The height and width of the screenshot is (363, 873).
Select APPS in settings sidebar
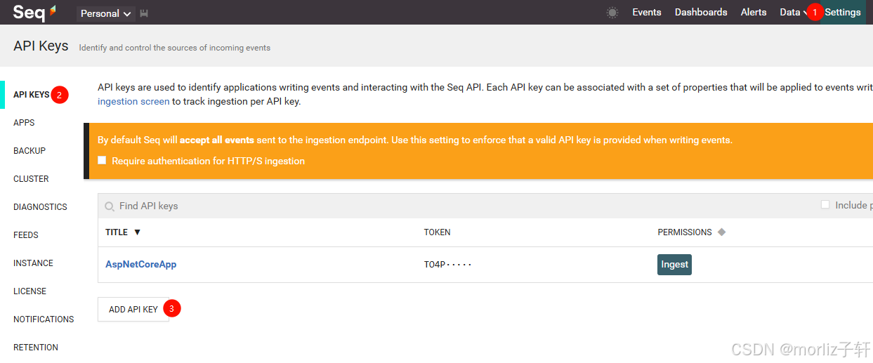(24, 123)
